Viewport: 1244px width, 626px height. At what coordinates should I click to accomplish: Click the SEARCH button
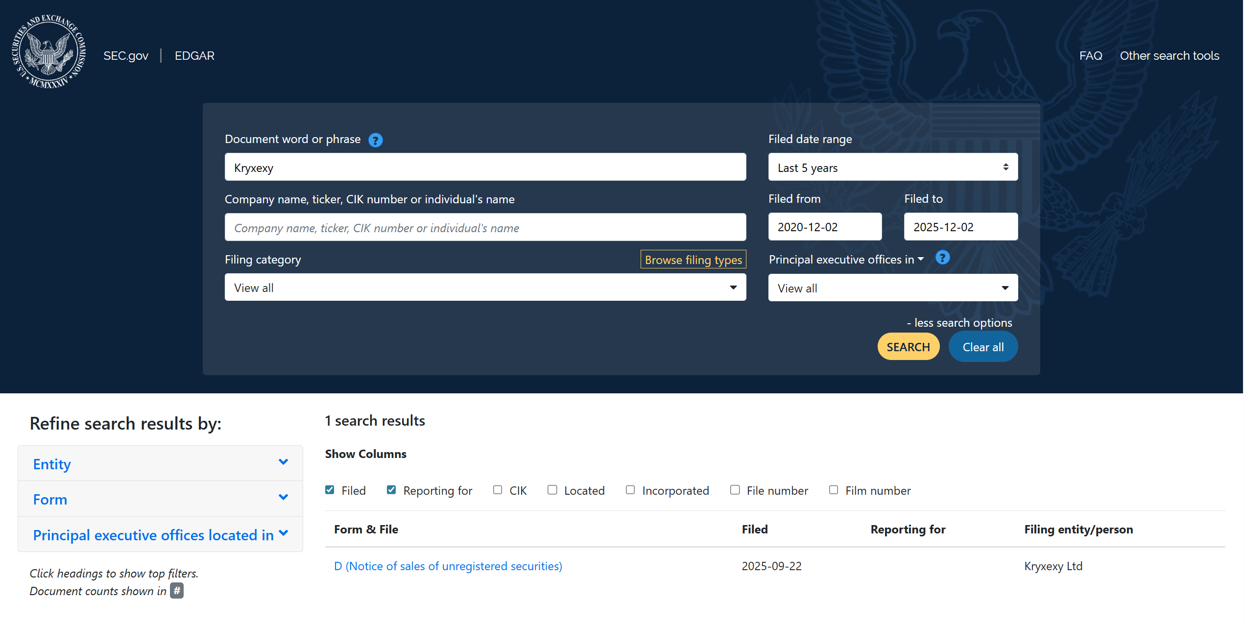click(x=908, y=347)
